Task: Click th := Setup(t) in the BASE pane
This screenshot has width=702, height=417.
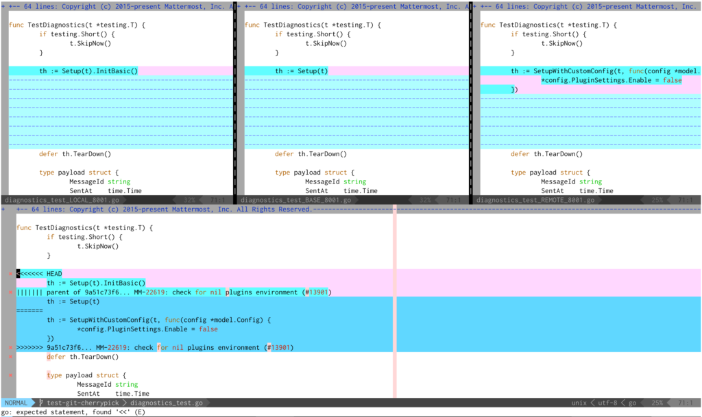Action: click(x=302, y=71)
